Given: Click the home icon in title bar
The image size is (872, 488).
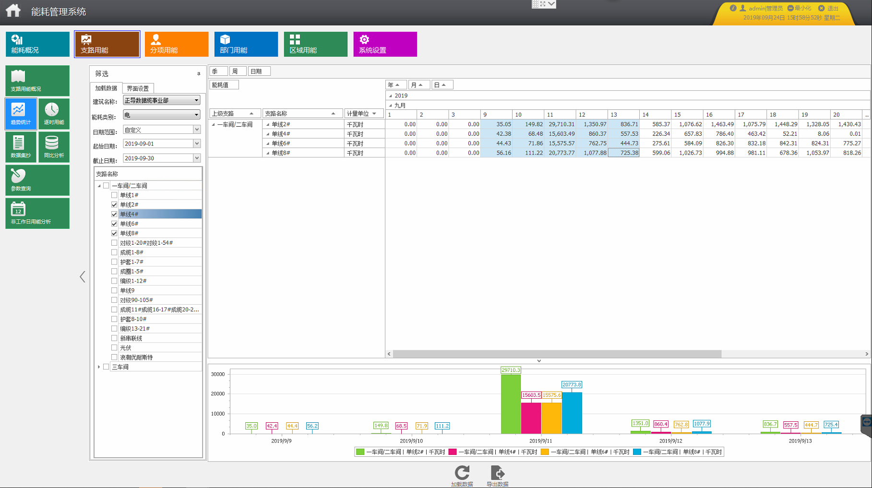Looking at the screenshot, I should [13, 11].
